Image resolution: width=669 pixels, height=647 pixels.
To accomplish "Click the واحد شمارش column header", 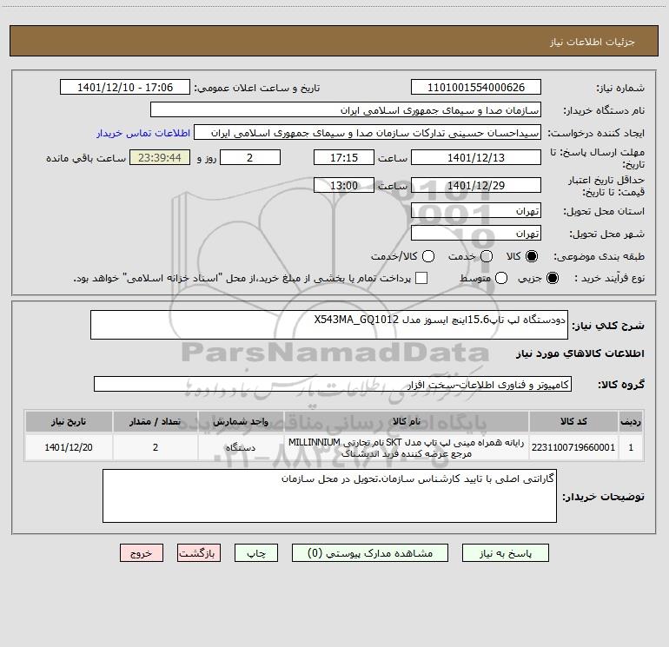I will (x=241, y=422).
